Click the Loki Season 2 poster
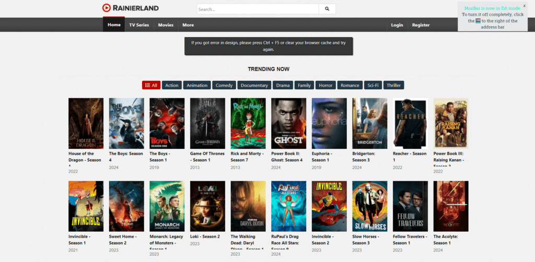535x262 pixels. point(207,206)
